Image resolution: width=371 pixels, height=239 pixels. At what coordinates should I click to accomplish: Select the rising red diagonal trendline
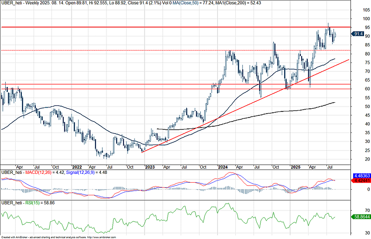pos(245,106)
